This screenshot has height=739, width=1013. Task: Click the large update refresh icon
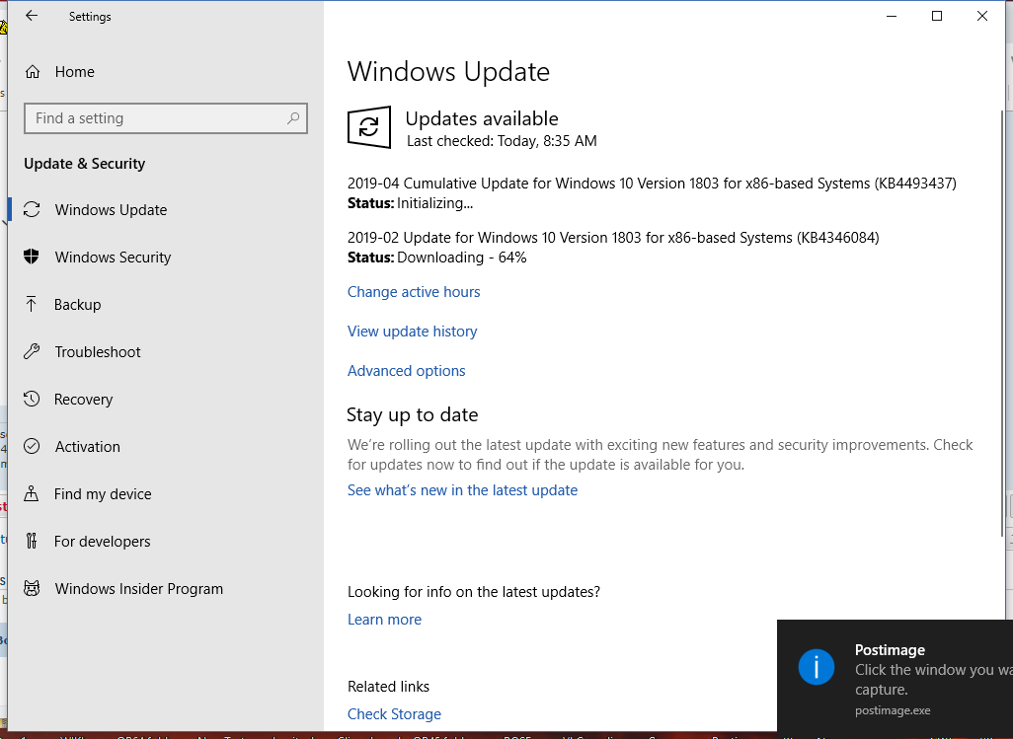pyautogui.click(x=369, y=127)
